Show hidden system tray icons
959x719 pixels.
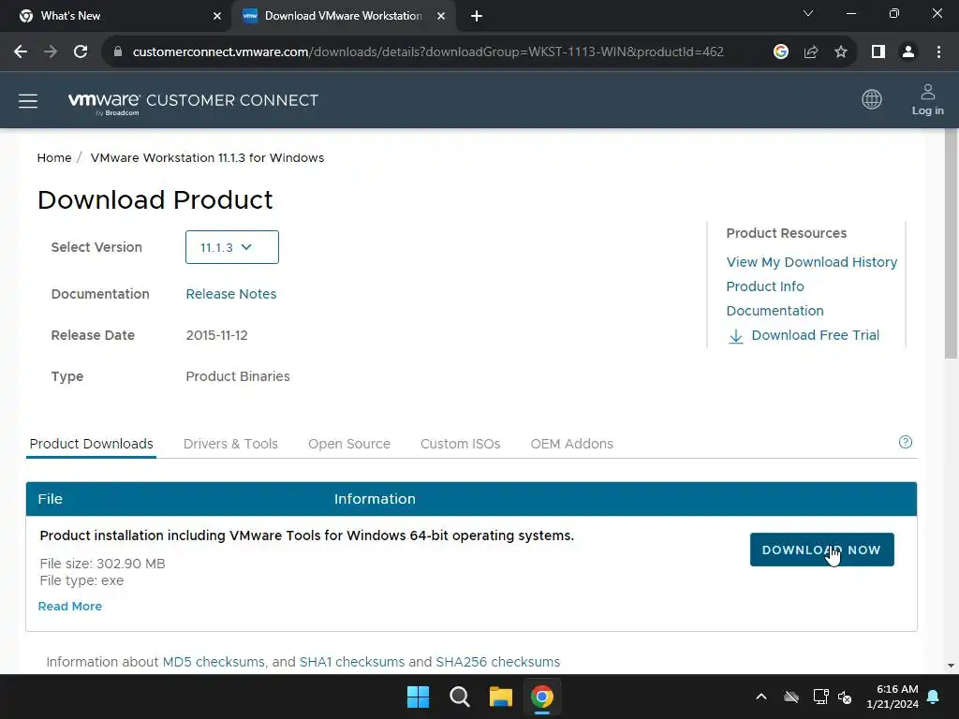[x=761, y=697]
